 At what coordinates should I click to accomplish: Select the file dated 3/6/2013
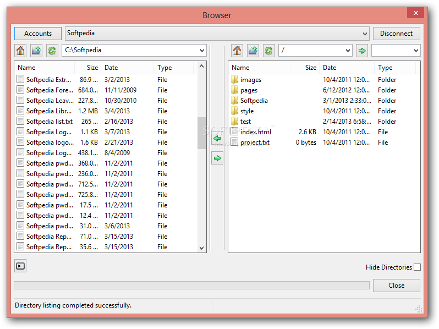tap(106, 226)
